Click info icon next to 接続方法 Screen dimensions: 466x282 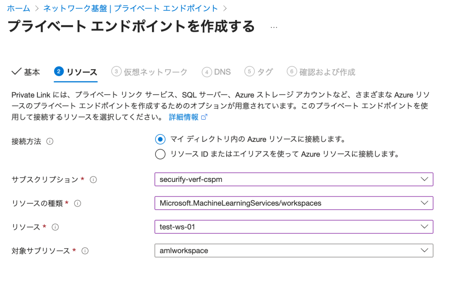coord(50,141)
